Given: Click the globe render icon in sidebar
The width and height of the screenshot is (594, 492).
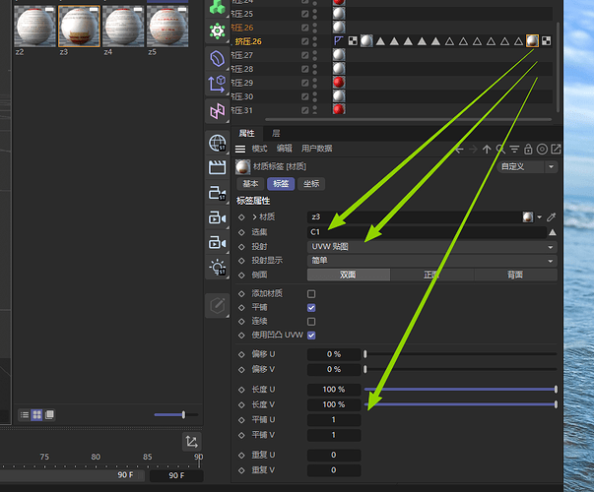Looking at the screenshot, I should tap(218, 144).
